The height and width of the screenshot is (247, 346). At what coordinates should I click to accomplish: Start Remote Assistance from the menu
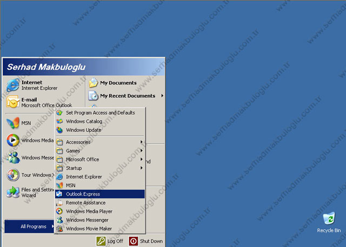tap(100, 203)
